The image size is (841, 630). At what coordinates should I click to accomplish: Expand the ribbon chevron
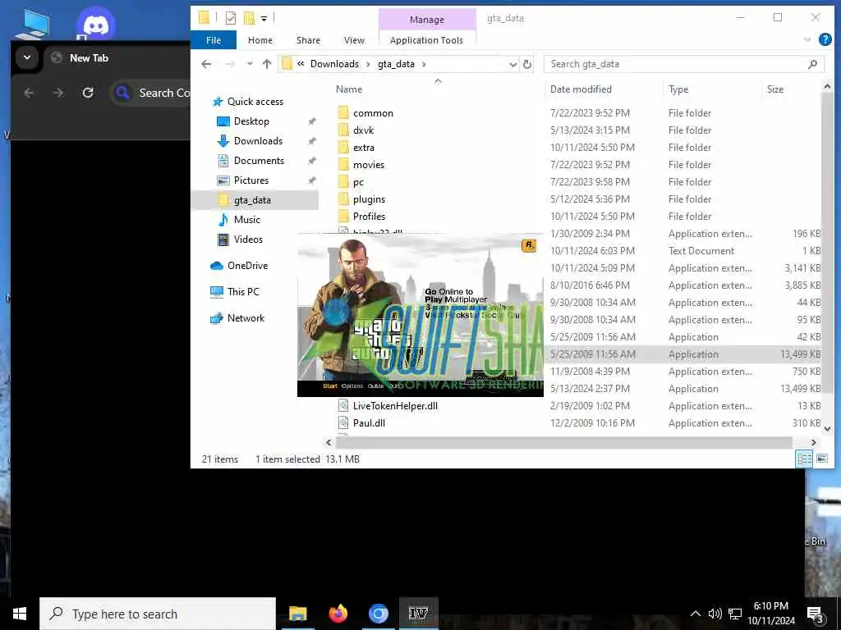pos(807,39)
